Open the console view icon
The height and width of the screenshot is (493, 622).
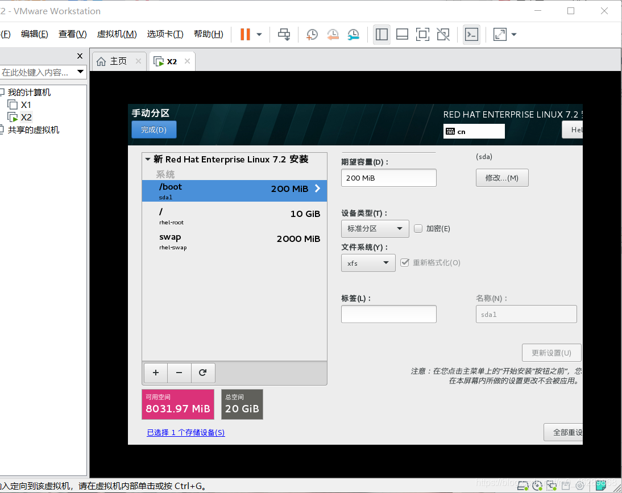pyautogui.click(x=472, y=35)
